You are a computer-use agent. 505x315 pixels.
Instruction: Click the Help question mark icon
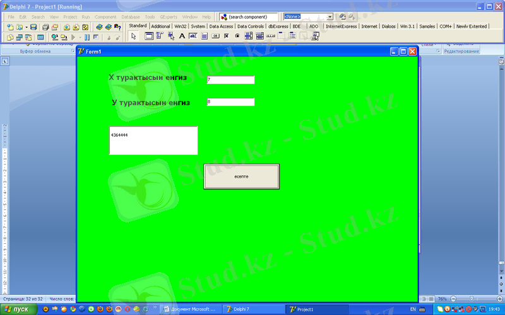117,27
